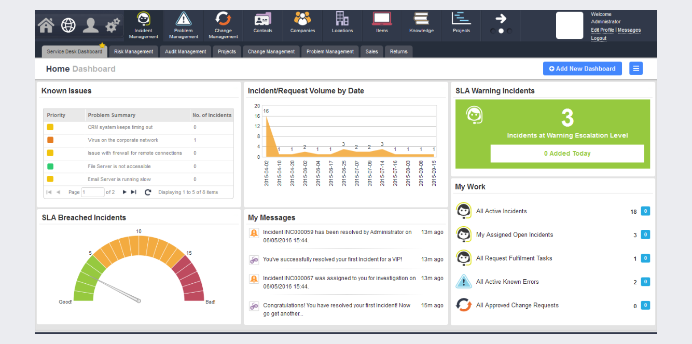The width and height of the screenshot is (692, 344).
Task: Open the blue hamburger menu near Add New Dashboard
Action: (x=636, y=68)
